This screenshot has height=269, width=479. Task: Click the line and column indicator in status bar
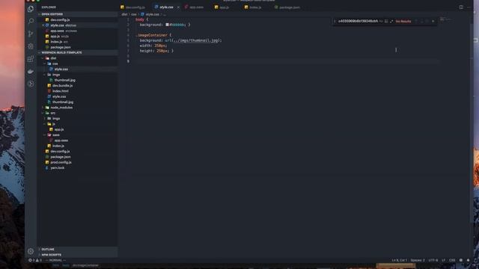click(399, 261)
